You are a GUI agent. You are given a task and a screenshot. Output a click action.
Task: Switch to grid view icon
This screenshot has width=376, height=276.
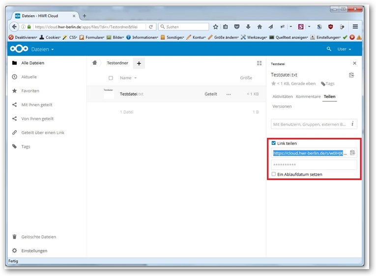point(259,63)
